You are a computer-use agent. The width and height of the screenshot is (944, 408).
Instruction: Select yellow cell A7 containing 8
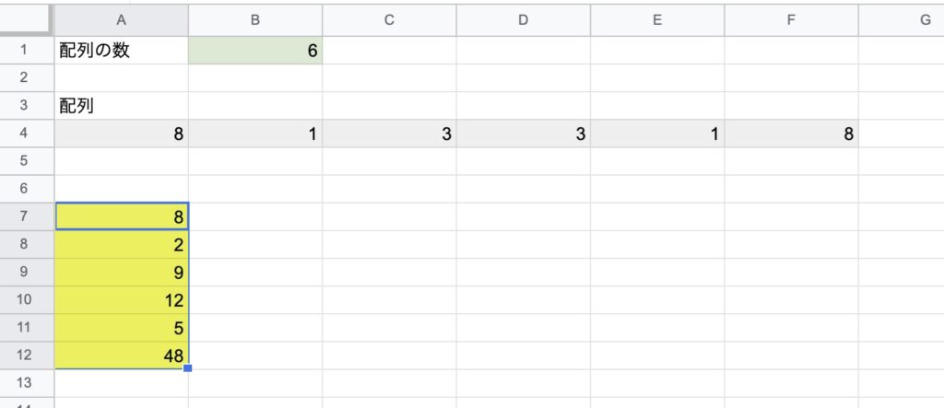pos(122,216)
